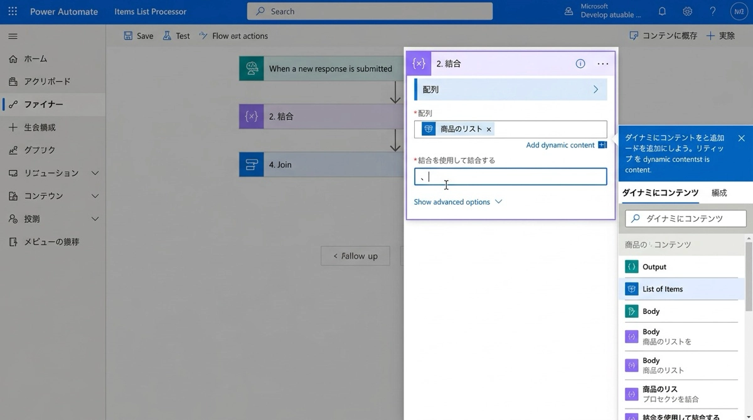Screen dimensions: 753x420
Task: Click the Test button
Action: pyautogui.click(x=176, y=36)
